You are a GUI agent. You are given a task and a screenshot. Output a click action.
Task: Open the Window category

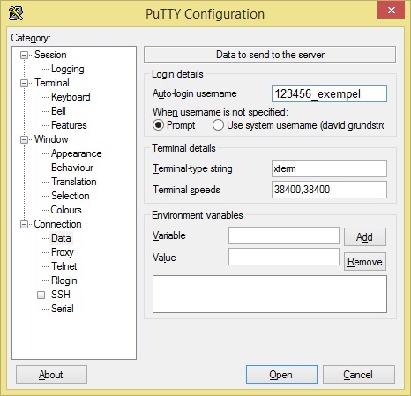point(51,139)
